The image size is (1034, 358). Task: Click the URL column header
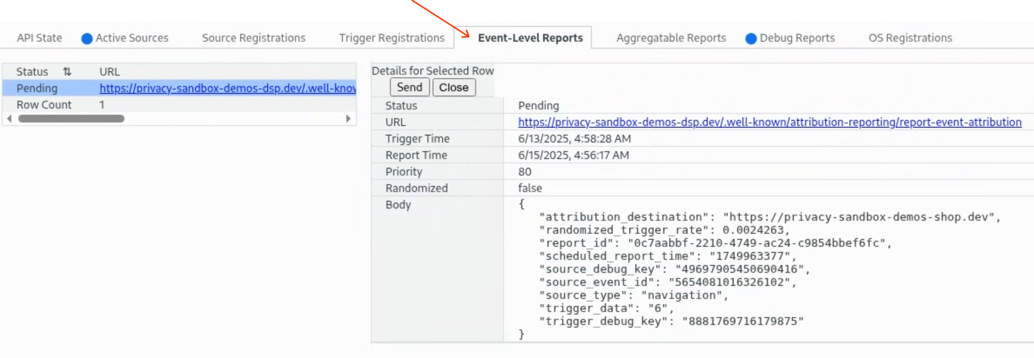[x=109, y=72]
